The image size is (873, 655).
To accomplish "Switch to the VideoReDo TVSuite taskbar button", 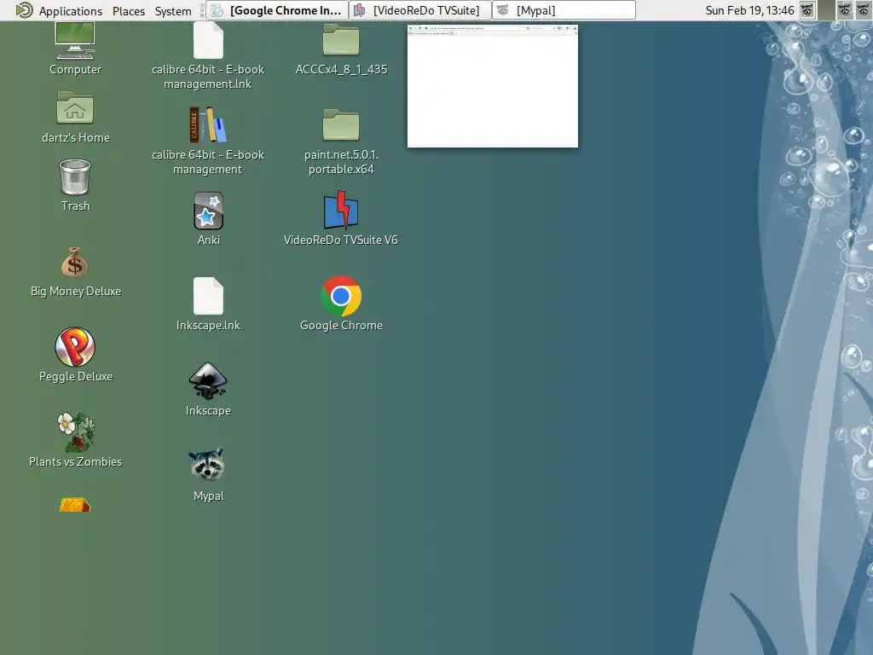I will click(x=420, y=10).
